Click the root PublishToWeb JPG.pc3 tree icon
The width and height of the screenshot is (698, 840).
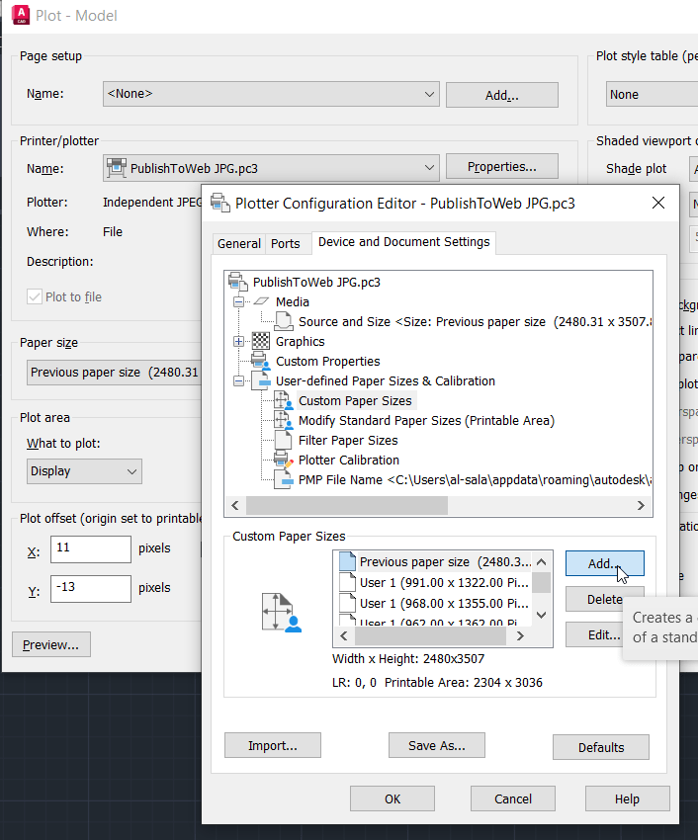(x=238, y=282)
